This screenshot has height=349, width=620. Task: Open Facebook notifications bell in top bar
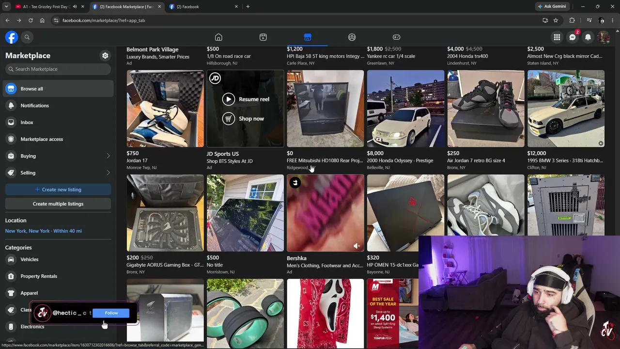click(588, 37)
